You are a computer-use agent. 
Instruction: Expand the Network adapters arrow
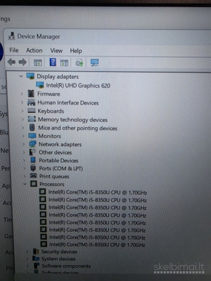pyautogui.click(x=24, y=144)
